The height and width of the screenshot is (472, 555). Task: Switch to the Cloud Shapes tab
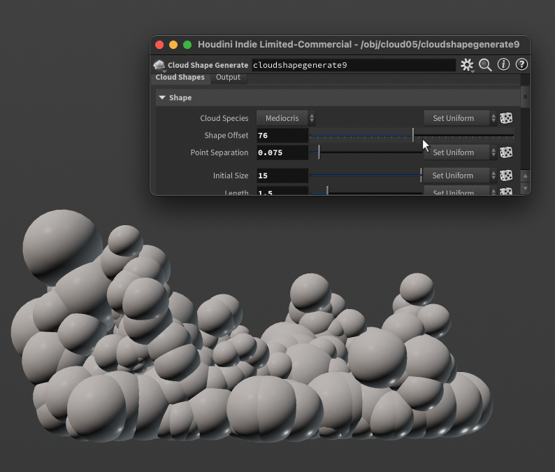coord(180,77)
